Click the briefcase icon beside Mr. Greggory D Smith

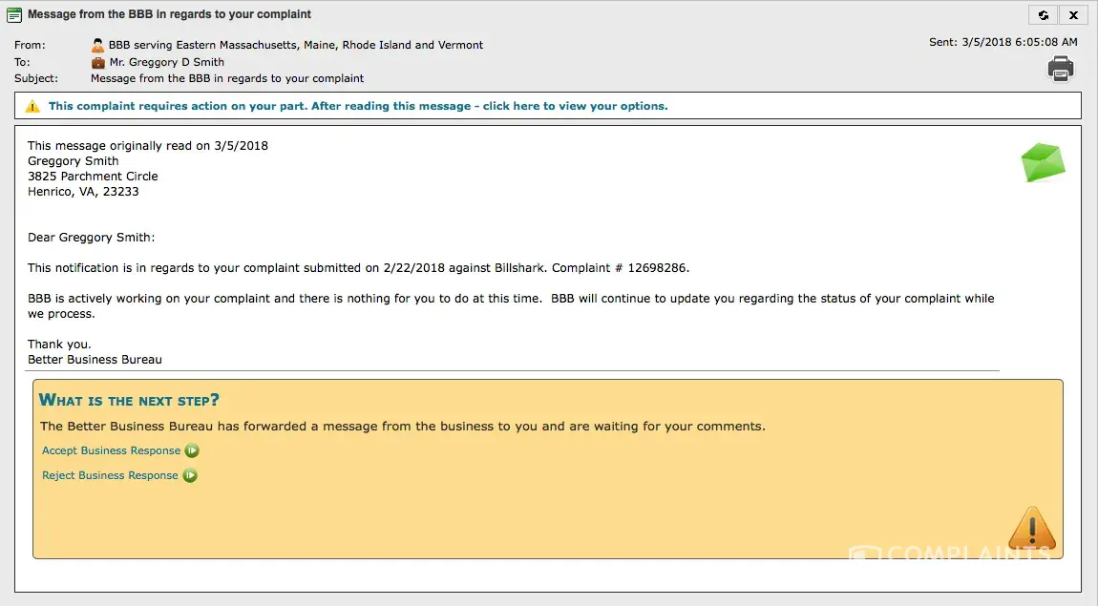click(x=98, y=62)
